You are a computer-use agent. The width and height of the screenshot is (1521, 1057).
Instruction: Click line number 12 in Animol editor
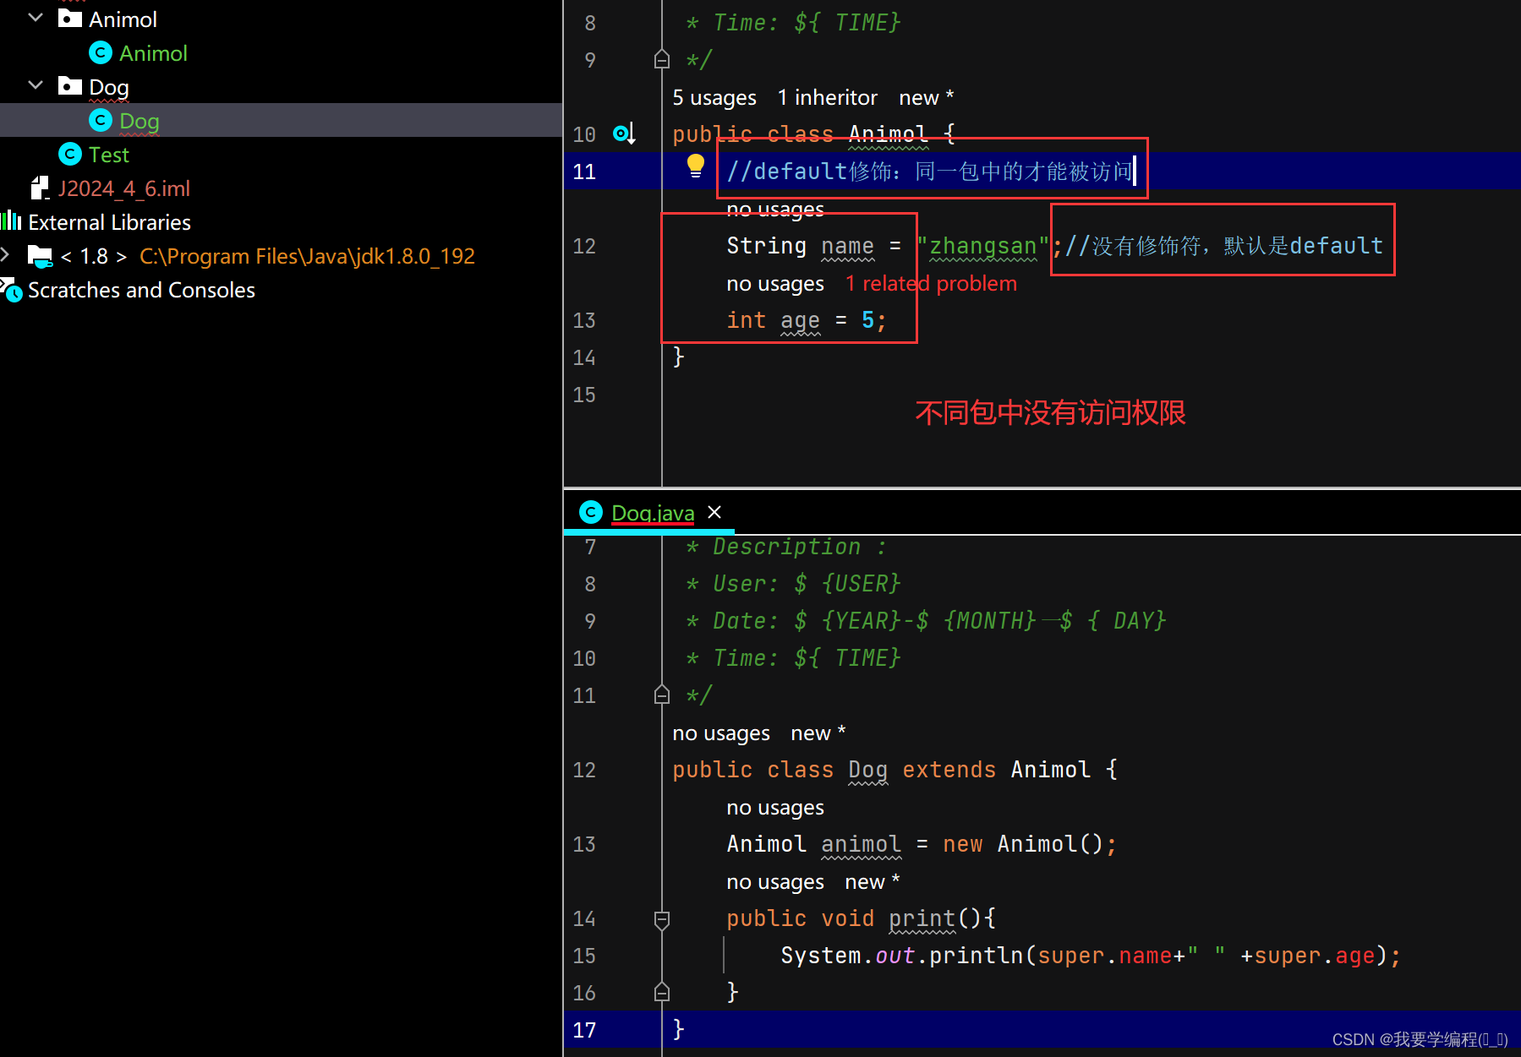[584, 246]
